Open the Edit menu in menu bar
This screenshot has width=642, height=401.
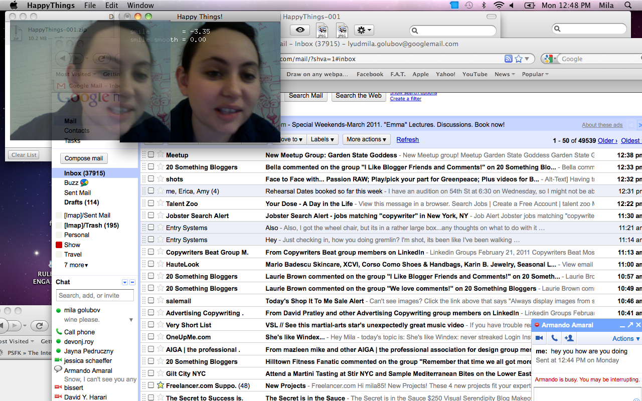[111, 6]
